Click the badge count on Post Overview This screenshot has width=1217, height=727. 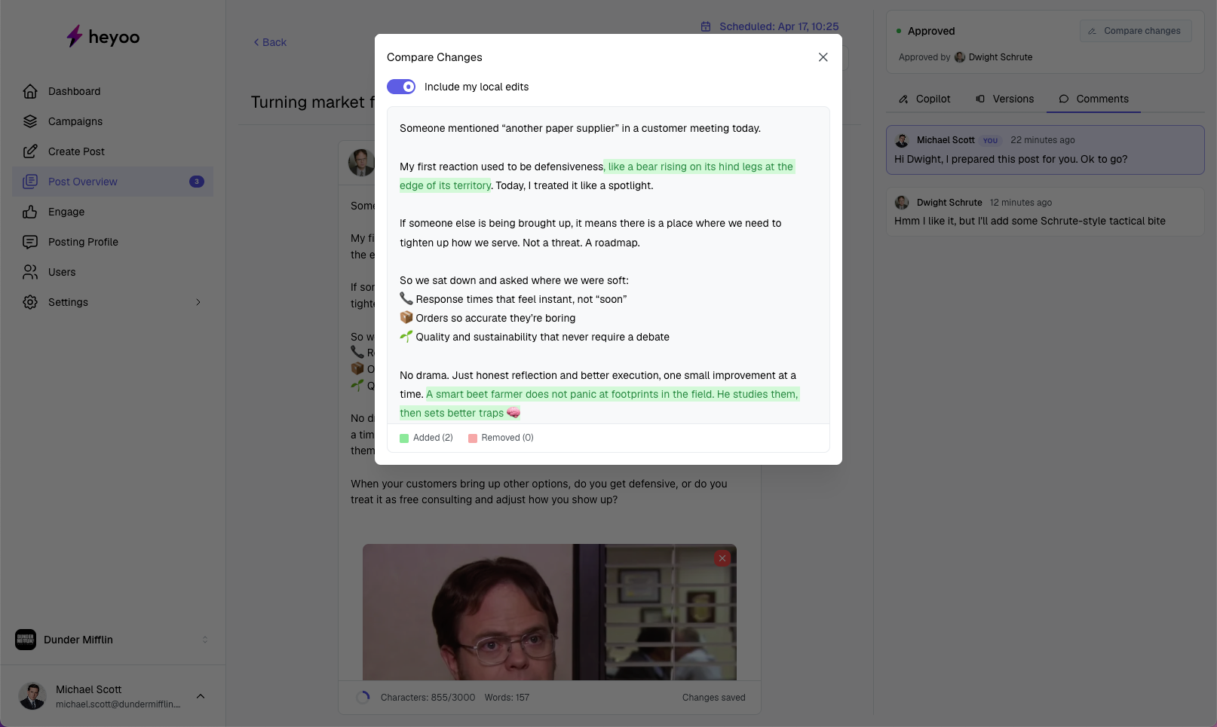pos(197,182)
